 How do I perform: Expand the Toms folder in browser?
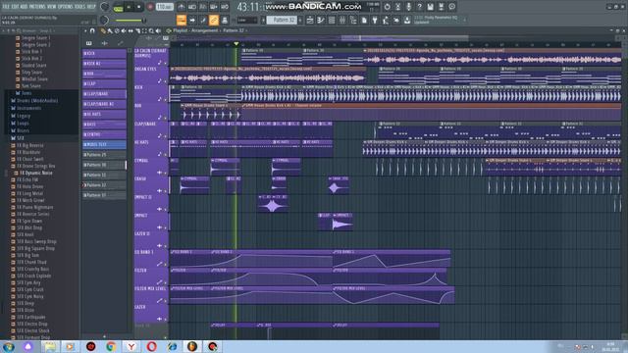[24, 93]
